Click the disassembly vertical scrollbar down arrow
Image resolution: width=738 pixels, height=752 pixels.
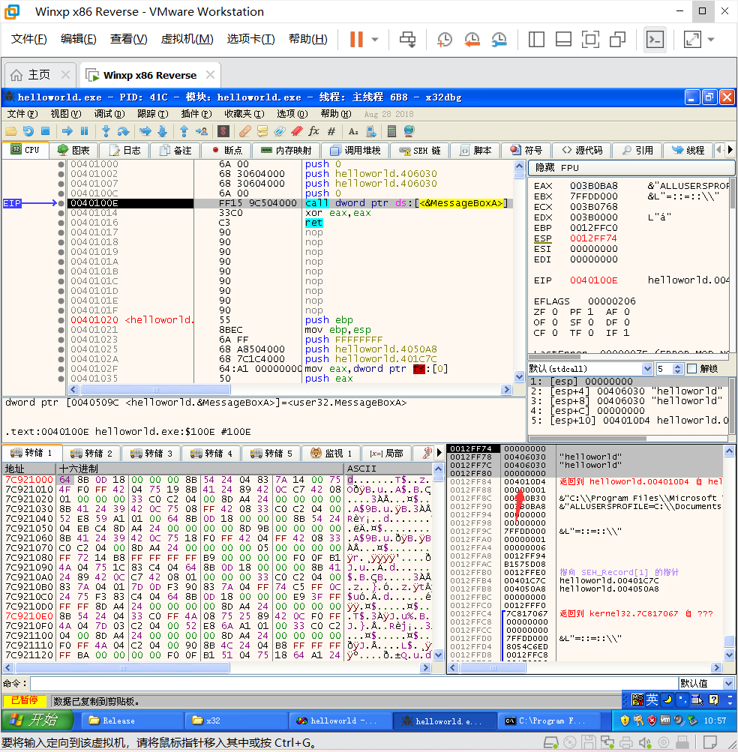coord(519,377)
